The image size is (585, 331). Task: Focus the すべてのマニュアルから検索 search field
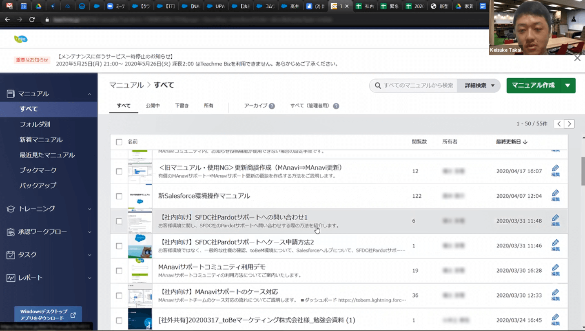(x=414, y=86)
